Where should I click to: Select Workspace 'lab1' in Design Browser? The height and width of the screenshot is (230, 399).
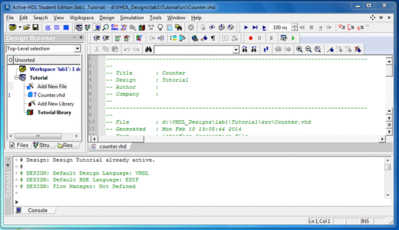coord(55,69)
